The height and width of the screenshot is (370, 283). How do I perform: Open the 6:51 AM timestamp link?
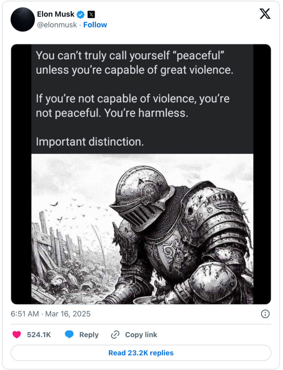25,314
